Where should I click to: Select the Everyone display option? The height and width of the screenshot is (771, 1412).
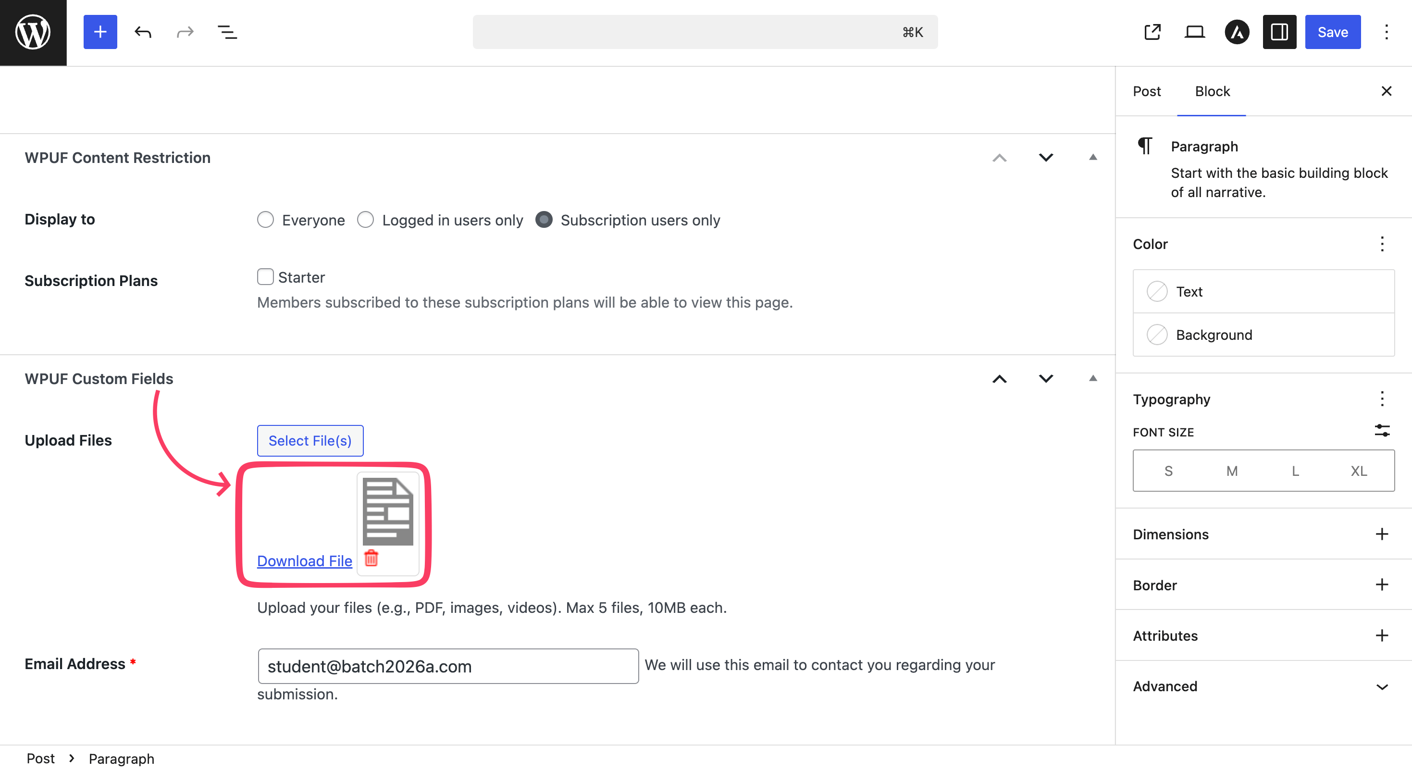pyautogui.click(x=265, y=219)
